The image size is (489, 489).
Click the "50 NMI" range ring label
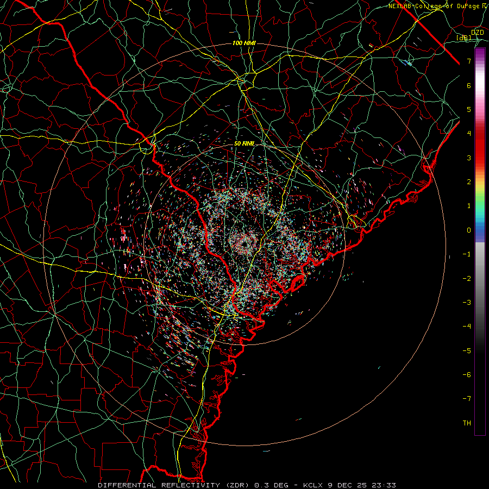[244, 143]
